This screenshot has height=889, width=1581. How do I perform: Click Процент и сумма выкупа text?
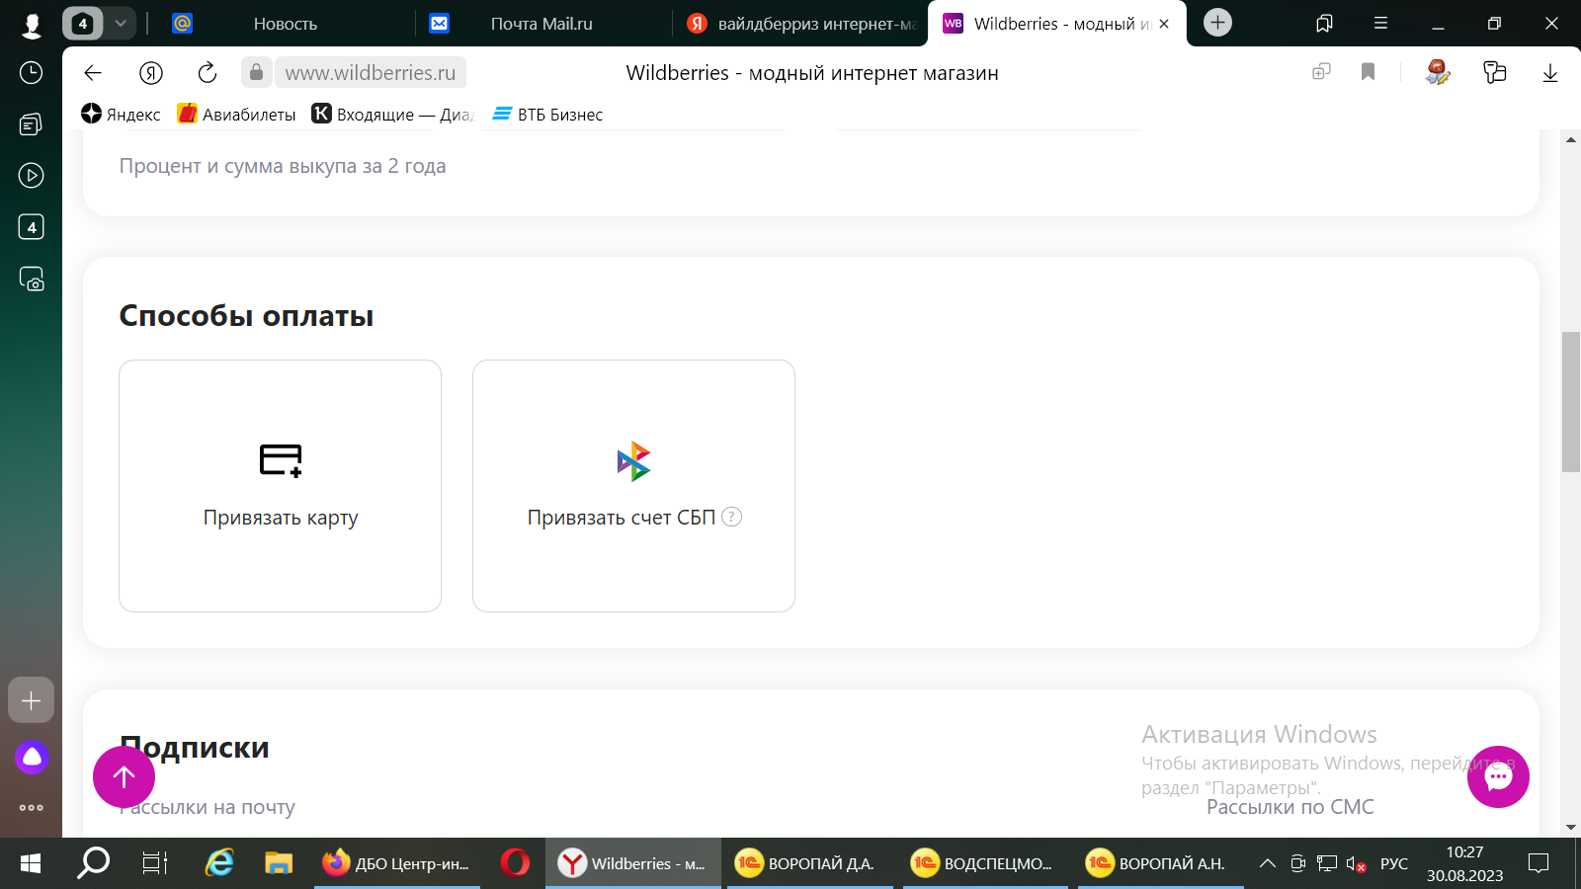click(x=283, y=166)
